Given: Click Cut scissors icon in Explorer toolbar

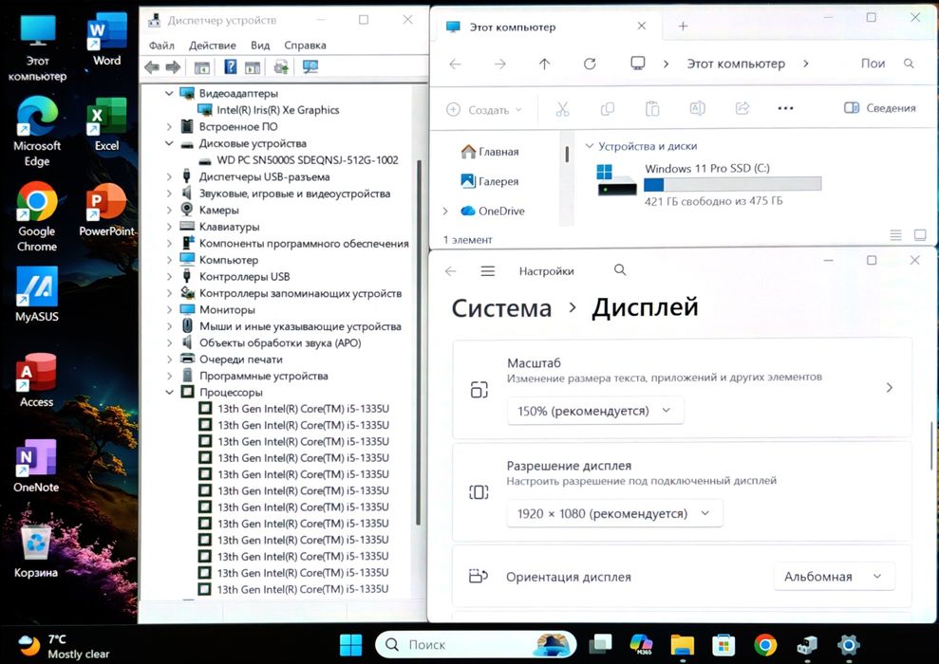Looking at the screenshot, I should tap(562, 109).
